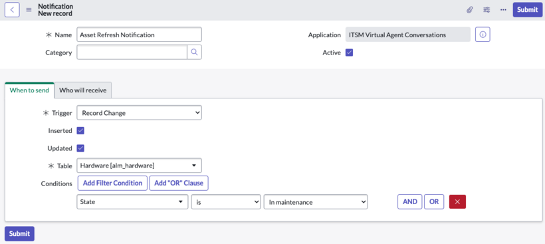Switch to the Who will receive tab
The image size is (545, 244).
(x=82, y=90)
